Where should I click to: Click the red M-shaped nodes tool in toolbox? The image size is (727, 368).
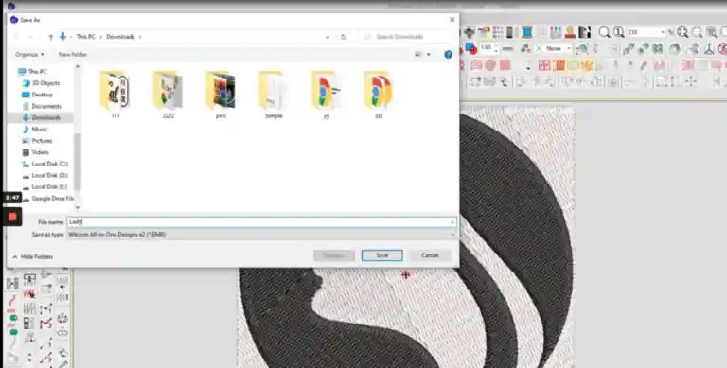click(45, 323)
